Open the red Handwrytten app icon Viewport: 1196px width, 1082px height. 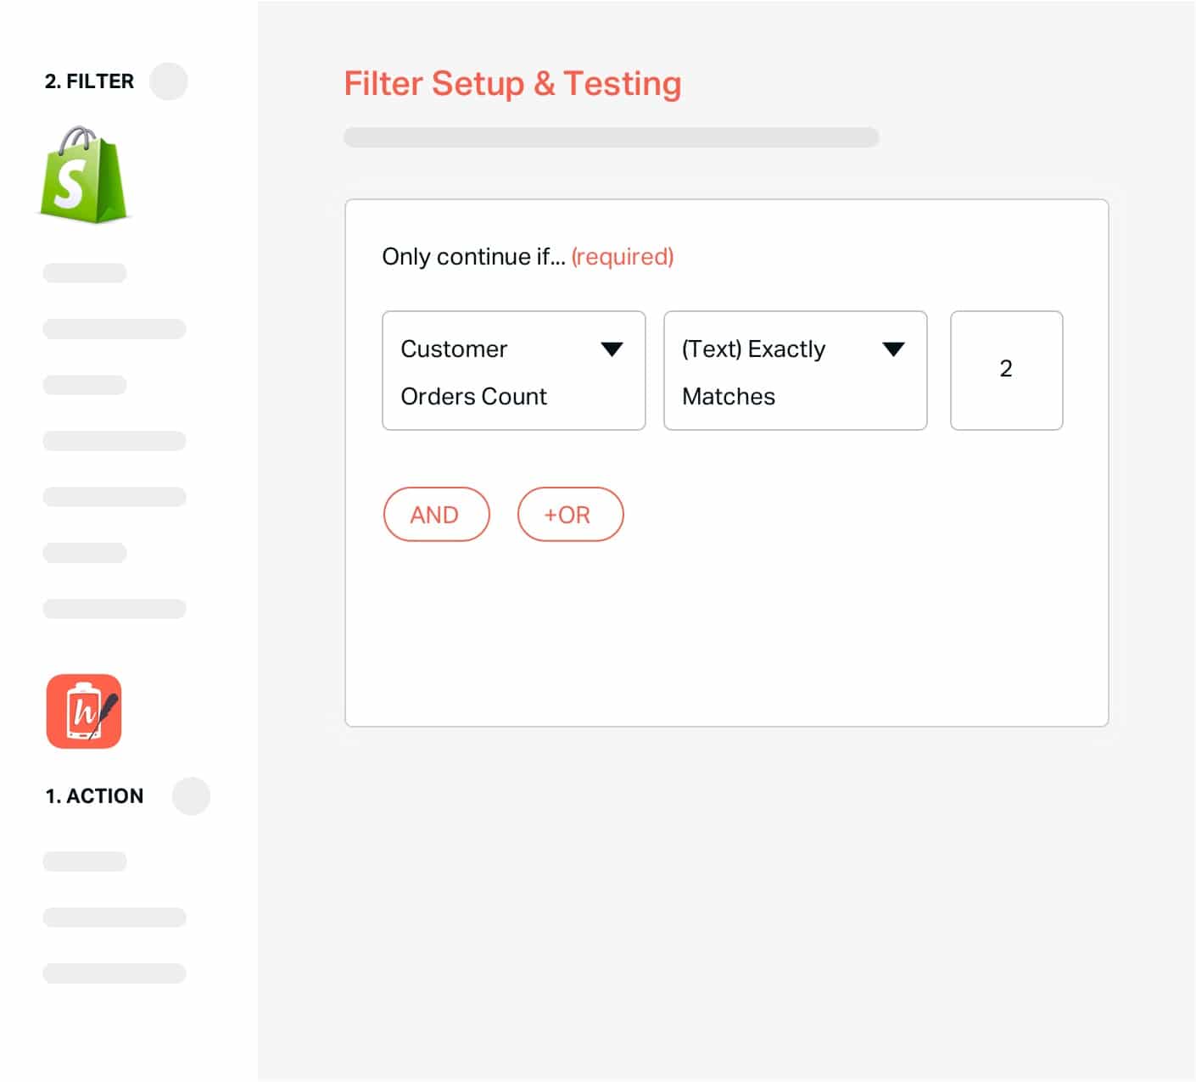click(84, 711)
